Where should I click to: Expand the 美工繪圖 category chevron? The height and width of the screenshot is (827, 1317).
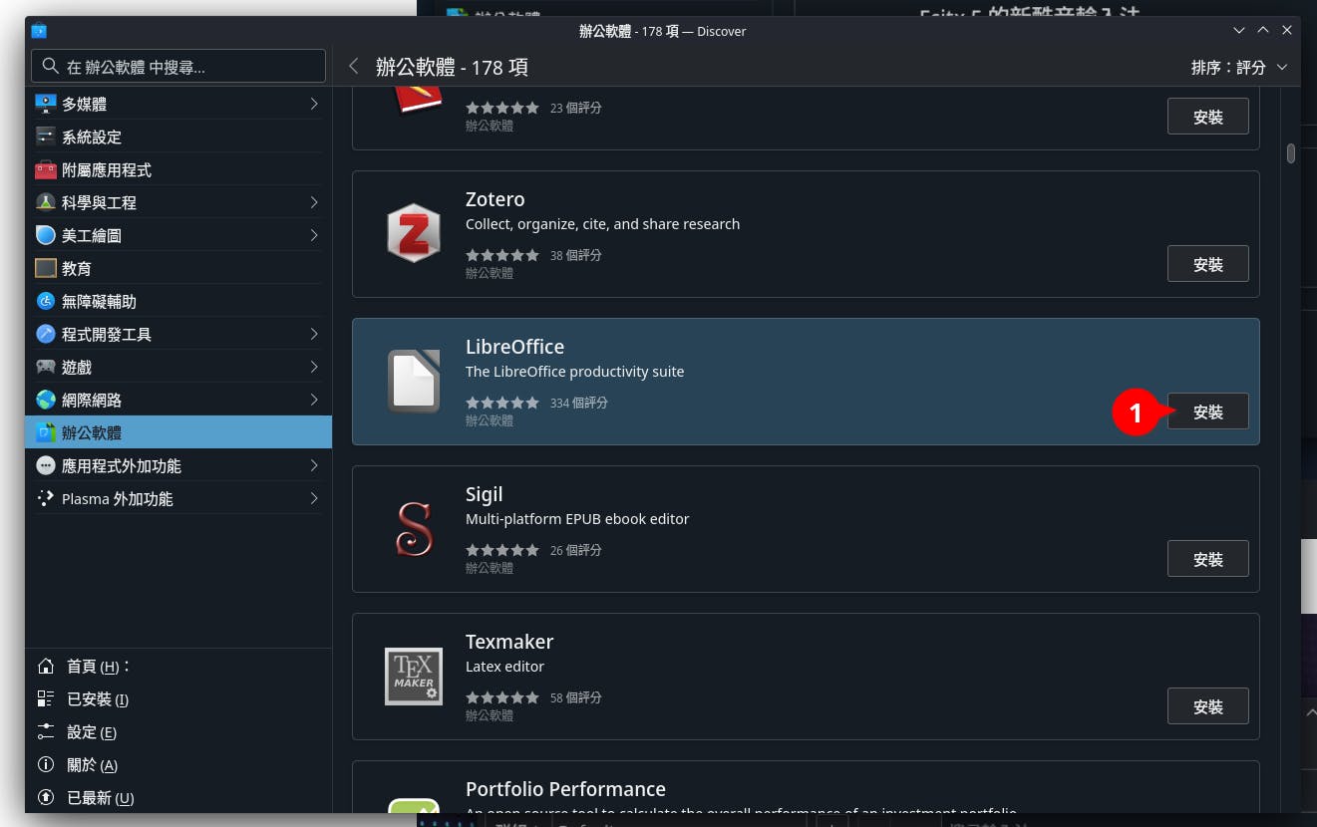(314, 235)
